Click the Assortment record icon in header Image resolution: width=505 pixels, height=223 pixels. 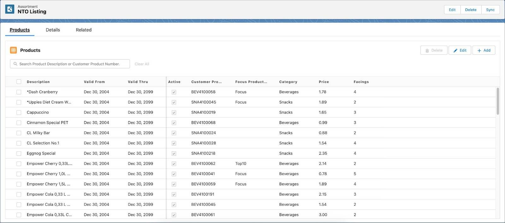10,9
